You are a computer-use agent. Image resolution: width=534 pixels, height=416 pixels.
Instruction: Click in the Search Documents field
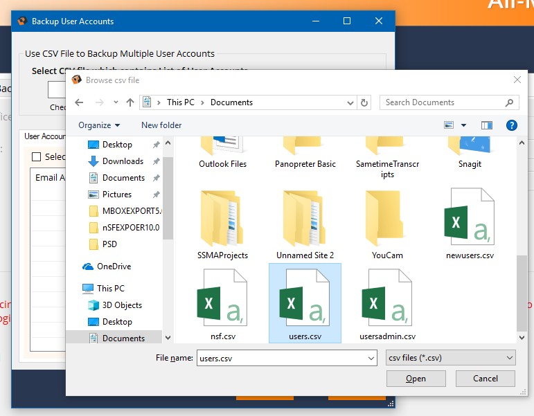click(443, 102)
